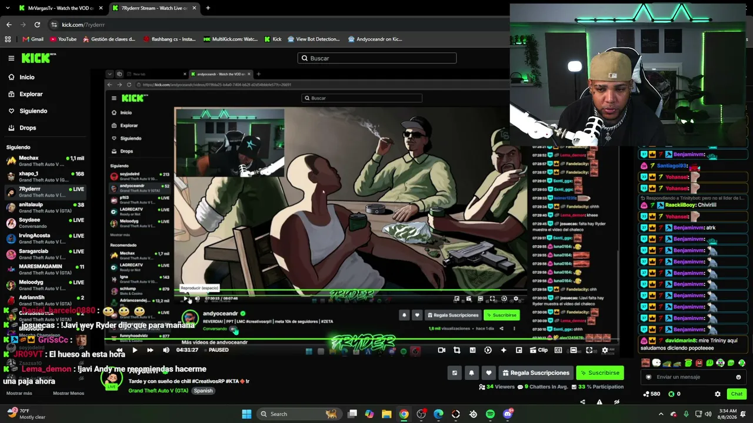Expand following list with Mostrar más

pyautogui.click(x=19, y=393)
